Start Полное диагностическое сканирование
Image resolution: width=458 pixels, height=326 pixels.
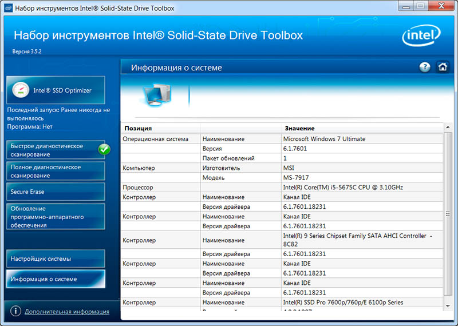click(56, 171)
